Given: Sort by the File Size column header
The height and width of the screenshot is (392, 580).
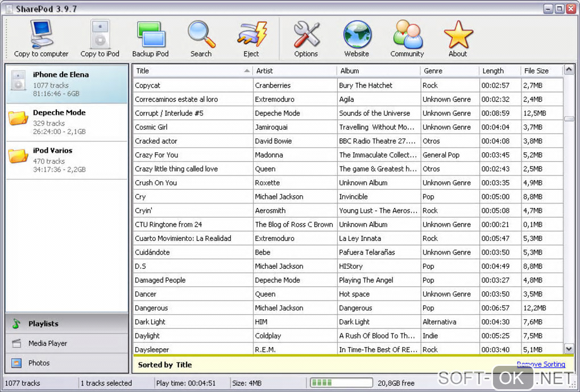Looking at the screenshot, I should (x=541, y=71).
